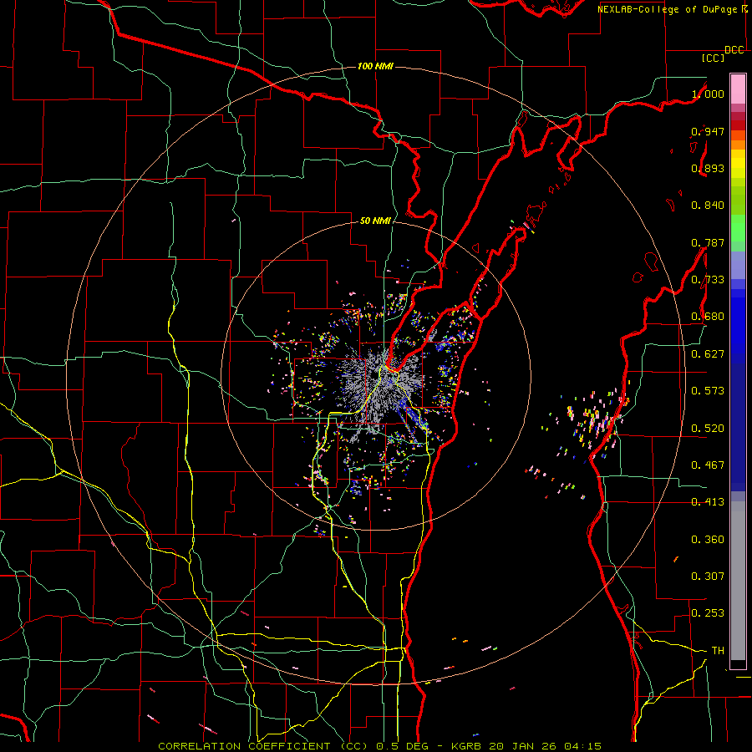Select the 0.360 legend value
The width and height of the screenshot is (752, 752).
pos(708,540)
